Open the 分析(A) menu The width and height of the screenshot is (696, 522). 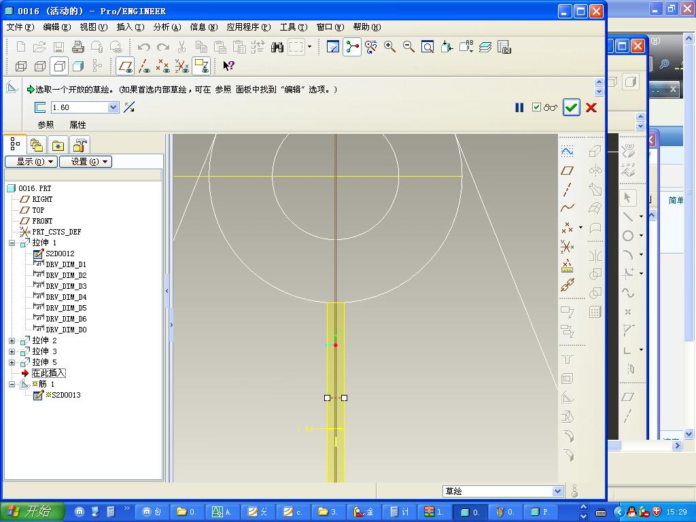[167, 27]
